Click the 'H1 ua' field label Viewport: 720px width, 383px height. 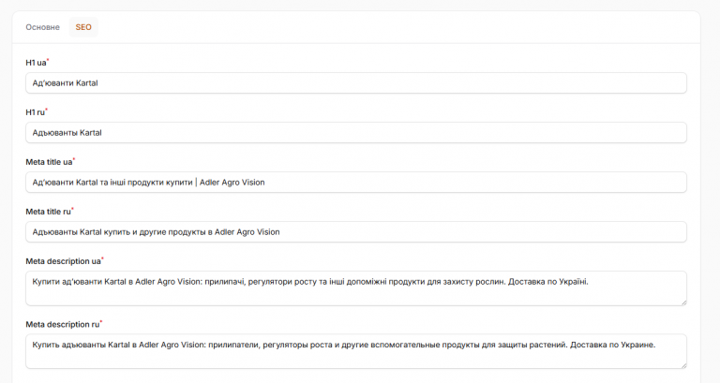tap(37, 63)
